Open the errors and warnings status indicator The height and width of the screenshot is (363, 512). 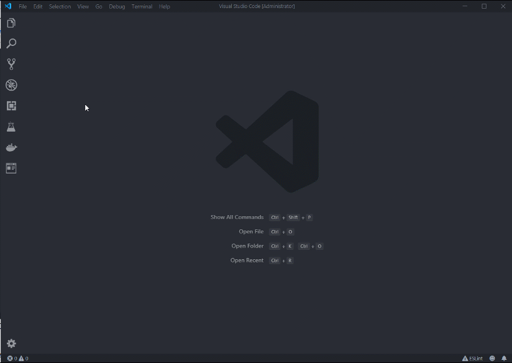click(x=17, y=359)
